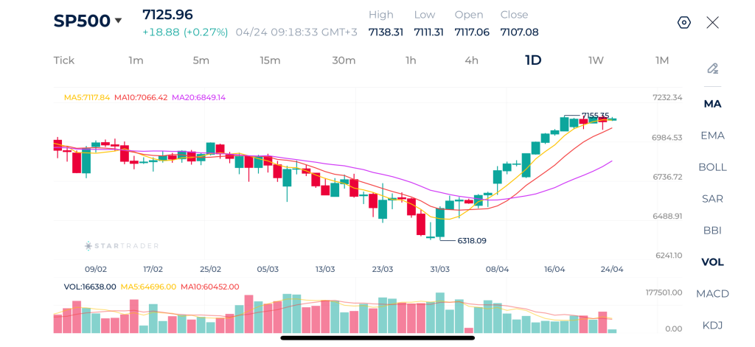The image size is (755, 347).
Task: Switch to the 1M monthly timeframe
Action: (x=662, y=60)
